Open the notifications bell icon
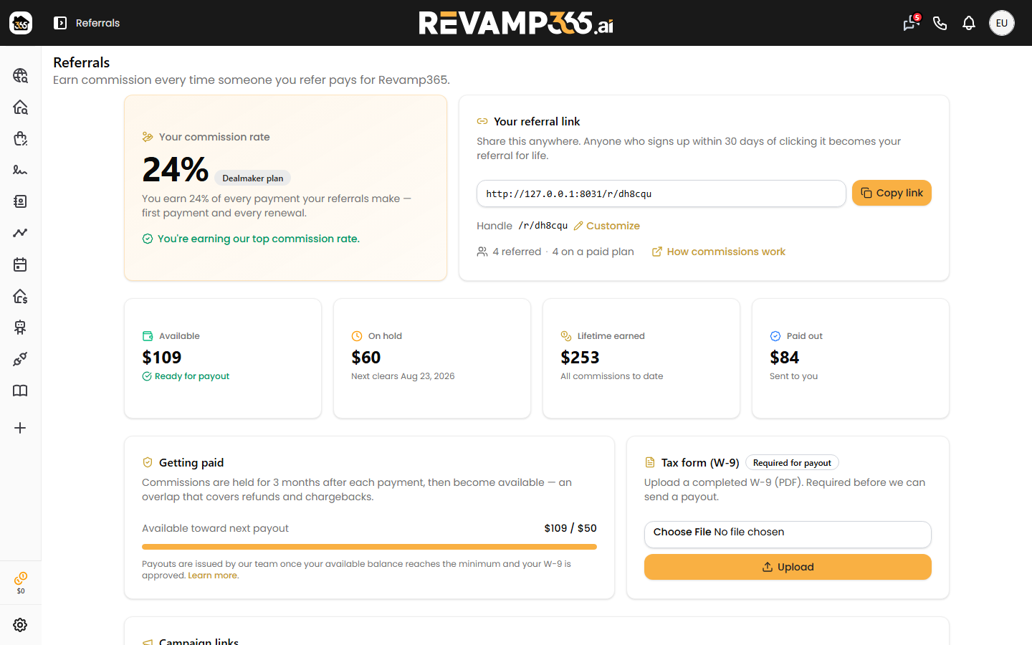 pyautogui.click(x=969, y=23)
